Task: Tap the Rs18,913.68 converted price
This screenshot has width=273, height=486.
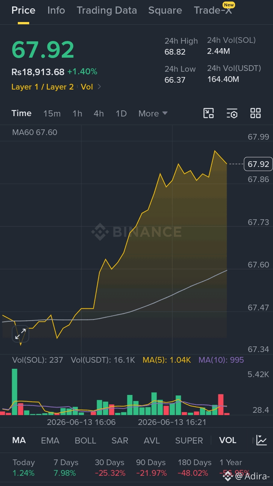Action: pyautogui.click(x=38, y=71)
